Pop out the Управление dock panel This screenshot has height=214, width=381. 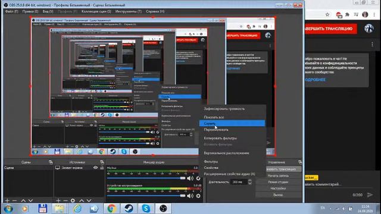[x=300, y=162]
